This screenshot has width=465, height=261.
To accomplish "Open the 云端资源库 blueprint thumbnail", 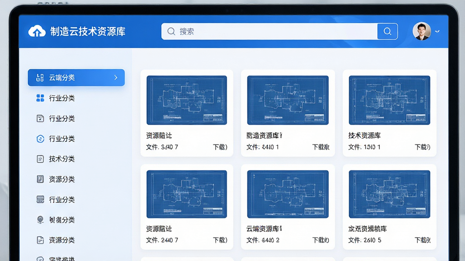I will point(287,194).
